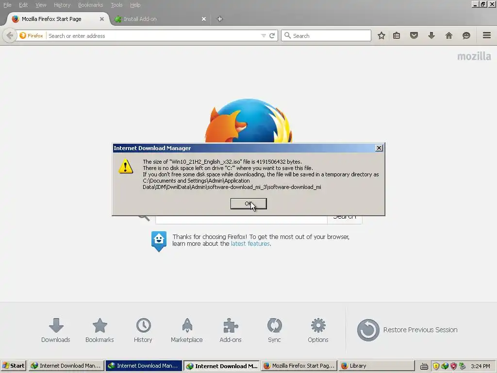
Task: Save to Pocket icon
Action: point(414,35)
